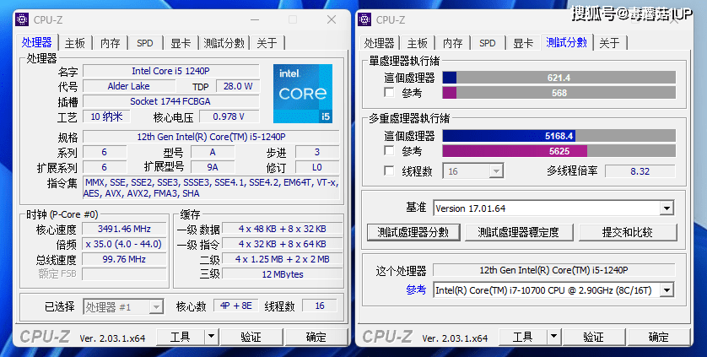Open 内存 tab in right window

pos(452,43)
